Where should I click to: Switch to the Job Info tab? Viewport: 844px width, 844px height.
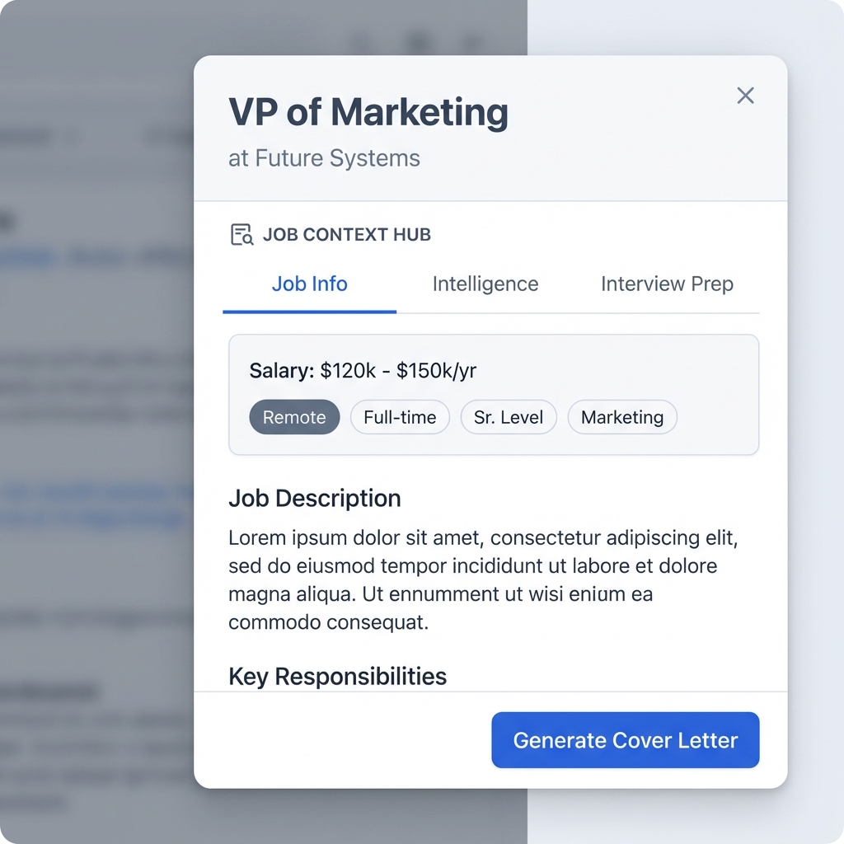point(309,284)
